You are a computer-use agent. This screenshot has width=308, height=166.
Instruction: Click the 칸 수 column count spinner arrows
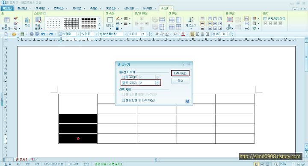pos(157,83)
